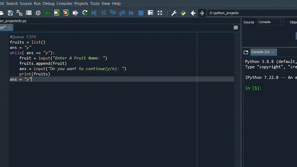Start debugging the file icon
The width and height of the screenshot is (297, 167).
pos(94,13)
